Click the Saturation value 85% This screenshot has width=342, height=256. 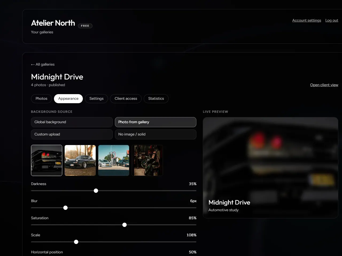point(193,218)
